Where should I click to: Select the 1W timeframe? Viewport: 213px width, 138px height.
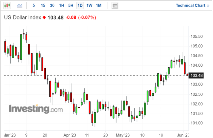89,6
